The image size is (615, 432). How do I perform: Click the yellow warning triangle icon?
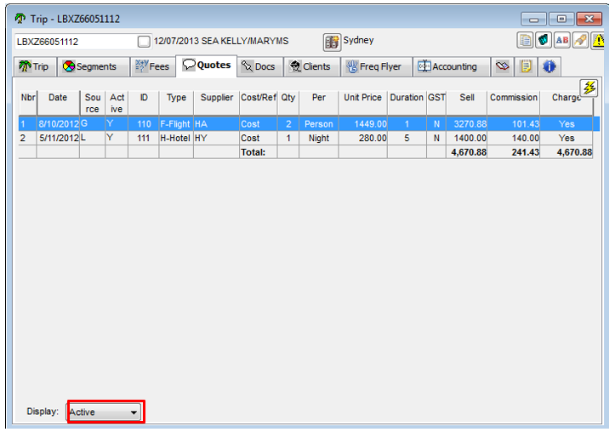click(x=598, y=40)
